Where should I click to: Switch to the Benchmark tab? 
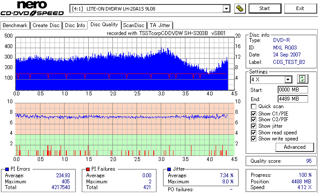(x=15, y=25)
